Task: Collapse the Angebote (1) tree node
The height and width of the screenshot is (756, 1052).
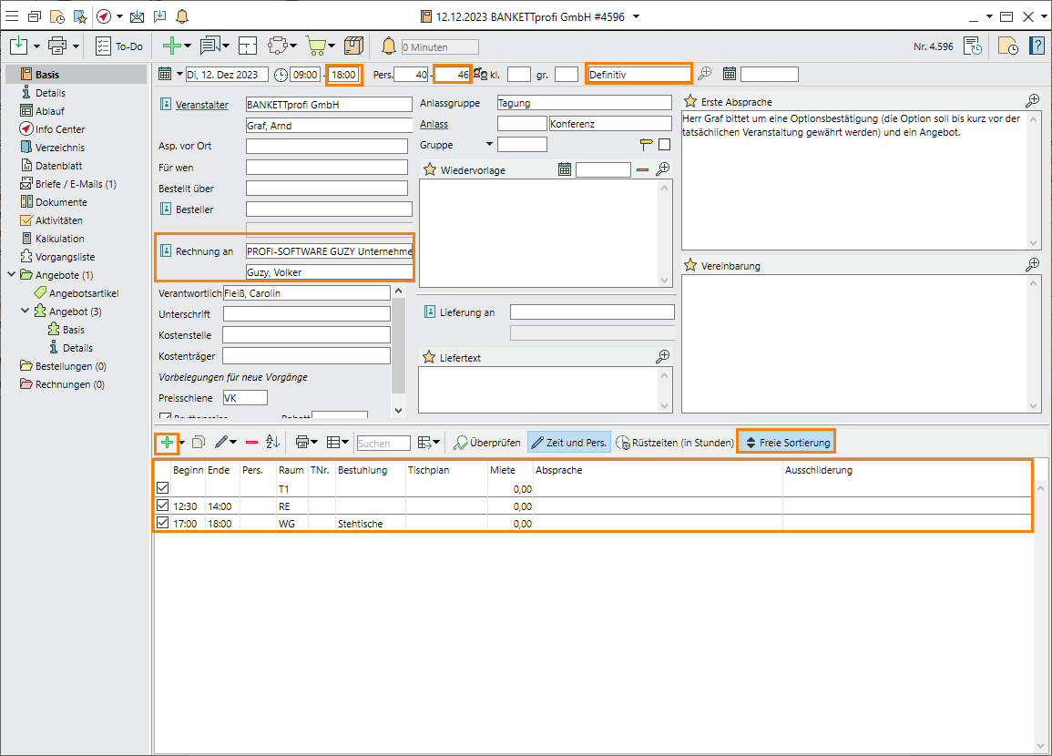Action: [11, 275]
